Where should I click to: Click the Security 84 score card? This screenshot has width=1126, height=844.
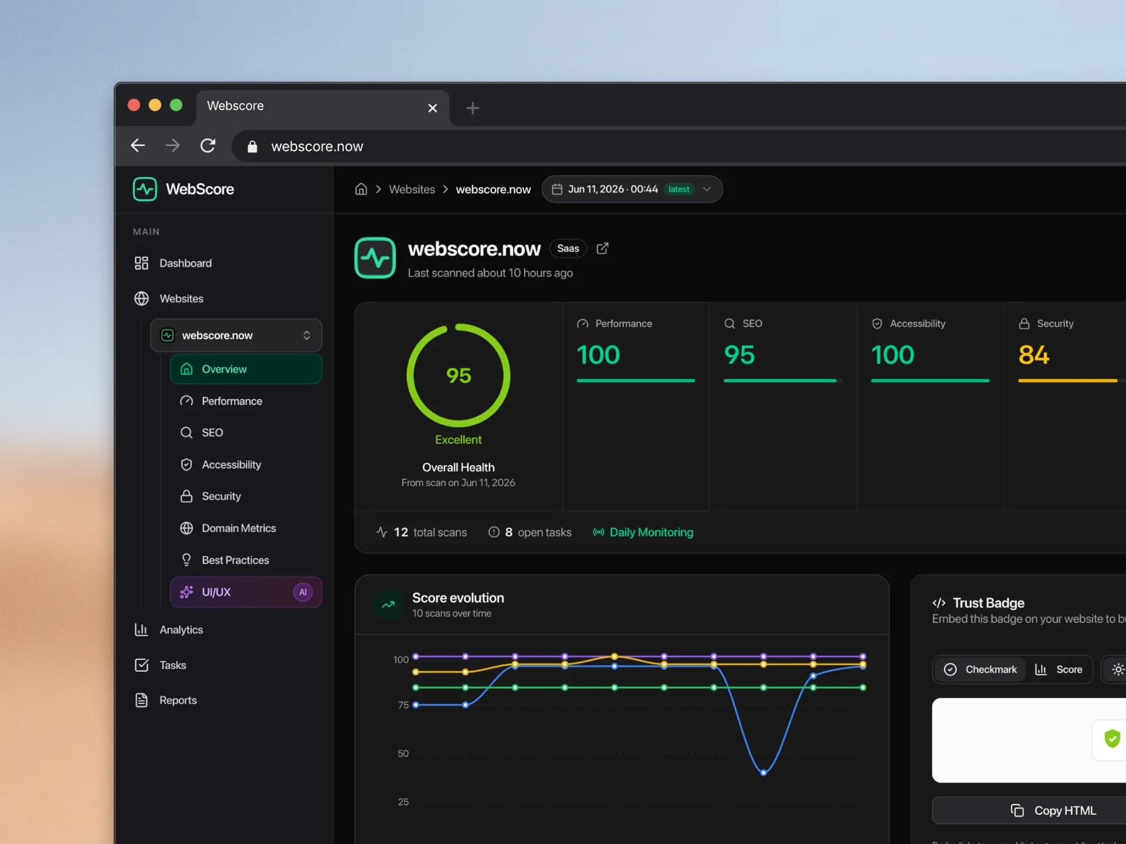pos(1065,406)
